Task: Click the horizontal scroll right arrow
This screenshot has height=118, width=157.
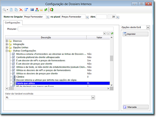Action: click(x=108, y=89)
